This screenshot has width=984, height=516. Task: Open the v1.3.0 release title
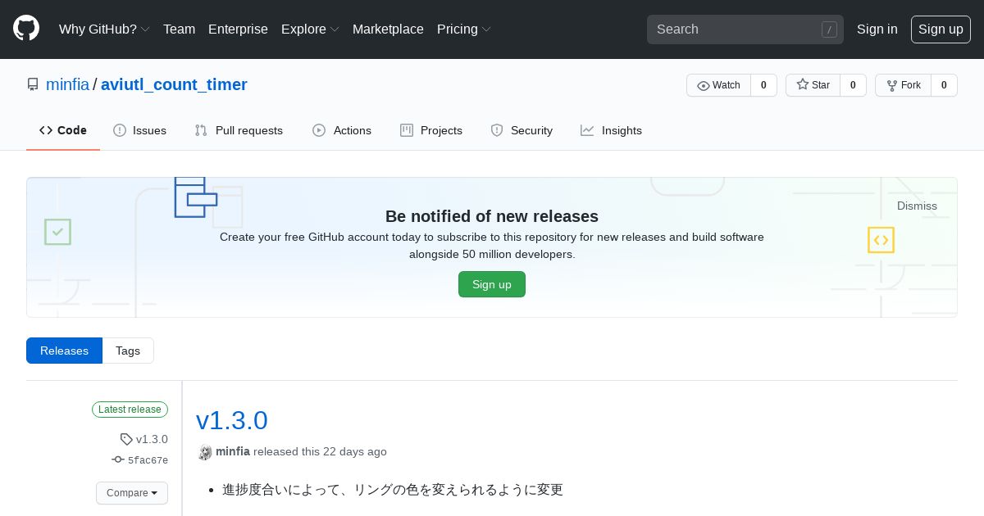[232, 420]
